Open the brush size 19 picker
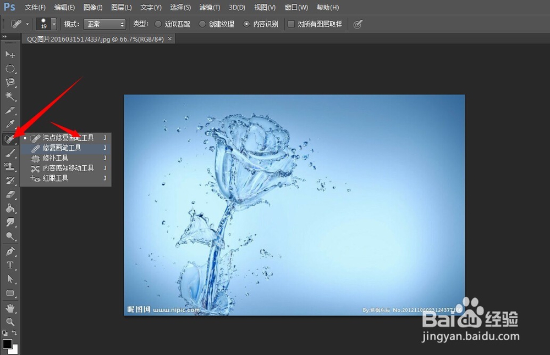 point(46,24)
